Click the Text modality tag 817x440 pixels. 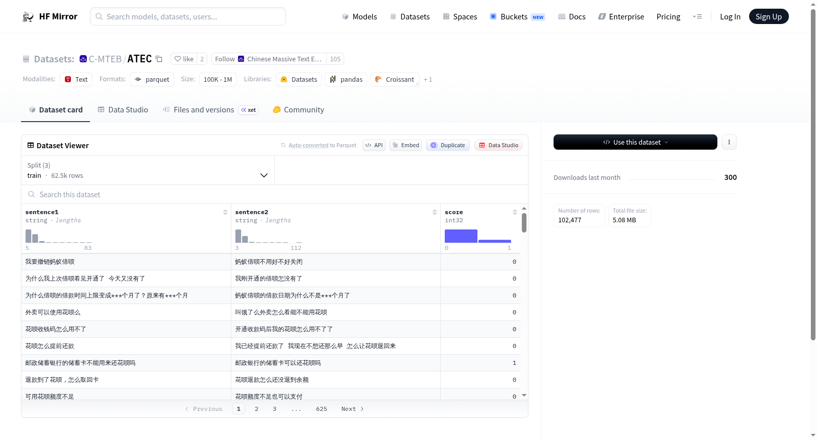tap(76, 79)
